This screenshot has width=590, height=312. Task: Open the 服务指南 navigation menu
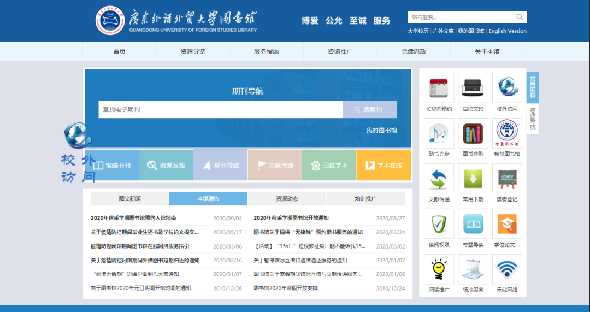coord(266,51)
